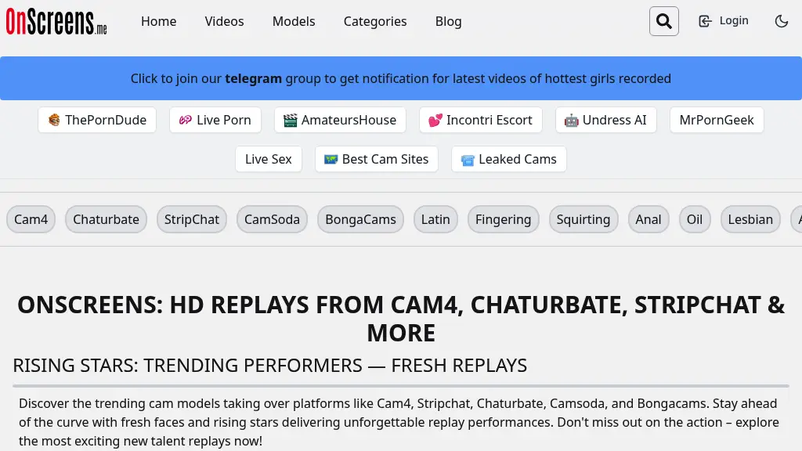Click the MrPornGeek link button
Screen dimensions: 802x451
[716, 120]
